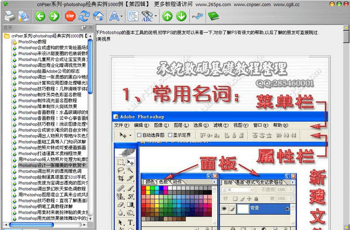The width and height of the screenshot is (350, 230).
Task: Open the dropdown arrow beside the font A icon
Action: pos(121,16)
